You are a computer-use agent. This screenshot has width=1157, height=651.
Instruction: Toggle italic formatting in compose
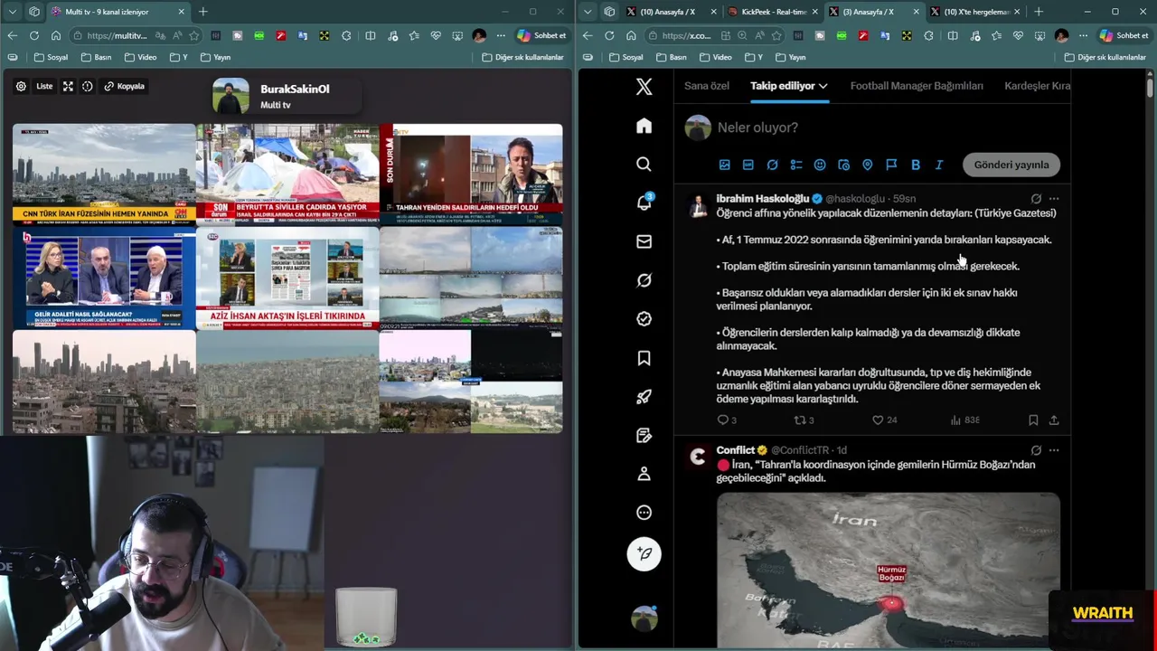coord(939,165)
